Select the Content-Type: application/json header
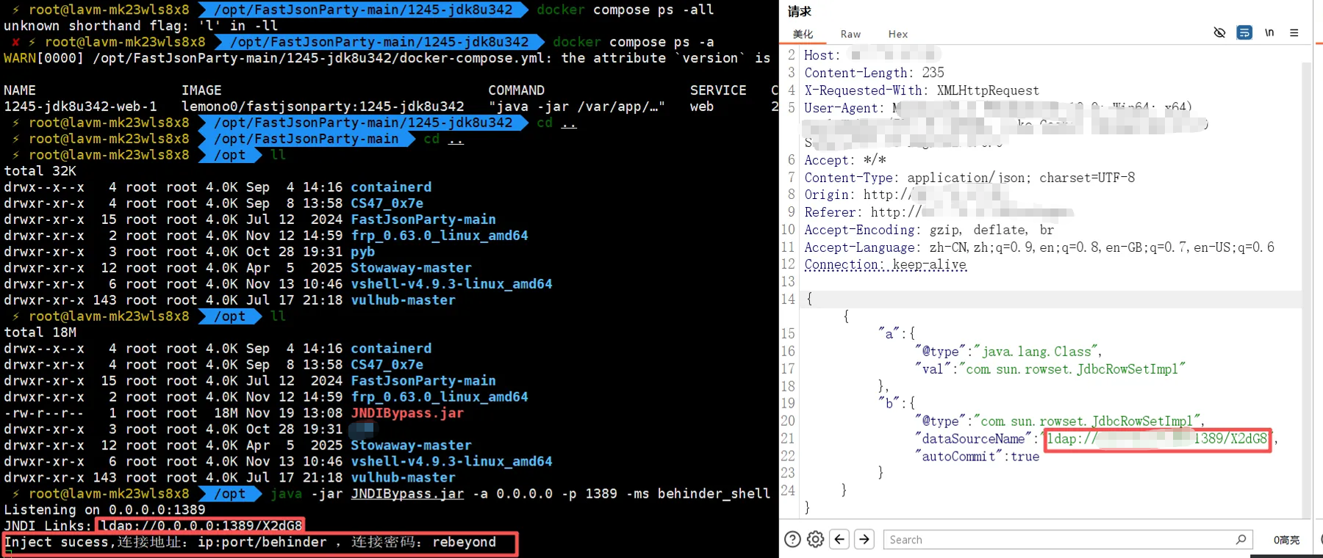This screenshot has width=1323, height=558. coord(969,178)
